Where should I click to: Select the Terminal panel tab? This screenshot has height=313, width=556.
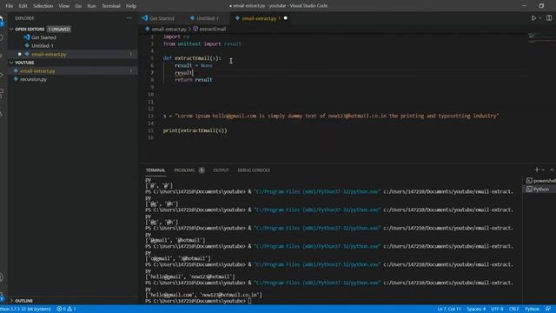156,170
